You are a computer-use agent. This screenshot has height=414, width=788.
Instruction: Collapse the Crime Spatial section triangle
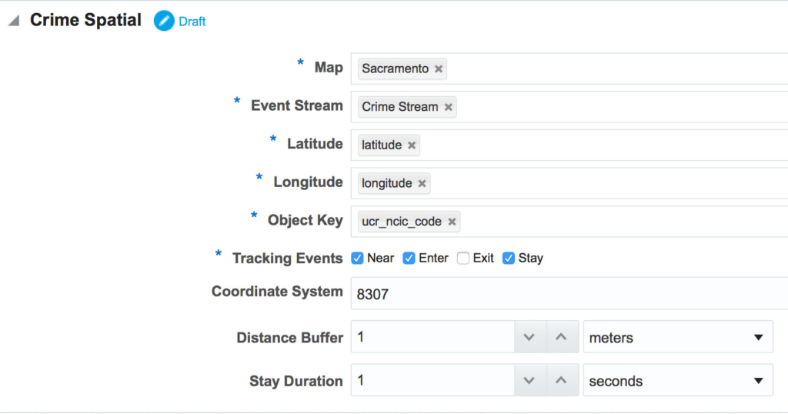(x=14, y=21)
